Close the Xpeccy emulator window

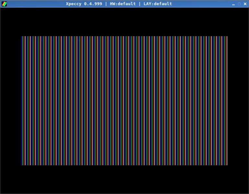pos(245,4)
